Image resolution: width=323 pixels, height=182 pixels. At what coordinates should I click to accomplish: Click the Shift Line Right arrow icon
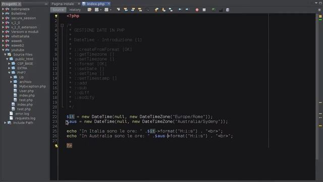[x=187, y=10]
